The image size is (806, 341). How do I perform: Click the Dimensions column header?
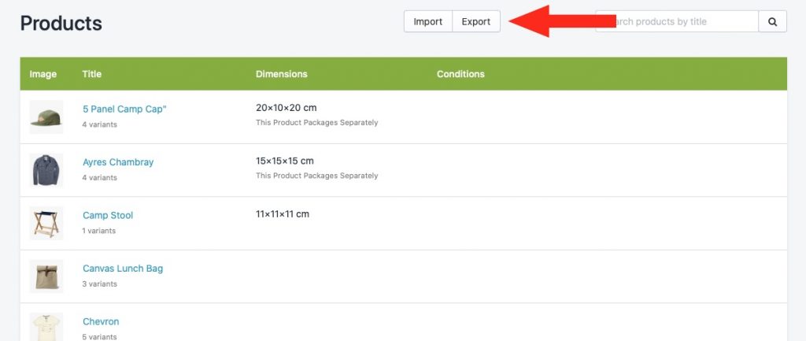click(282, 74)
